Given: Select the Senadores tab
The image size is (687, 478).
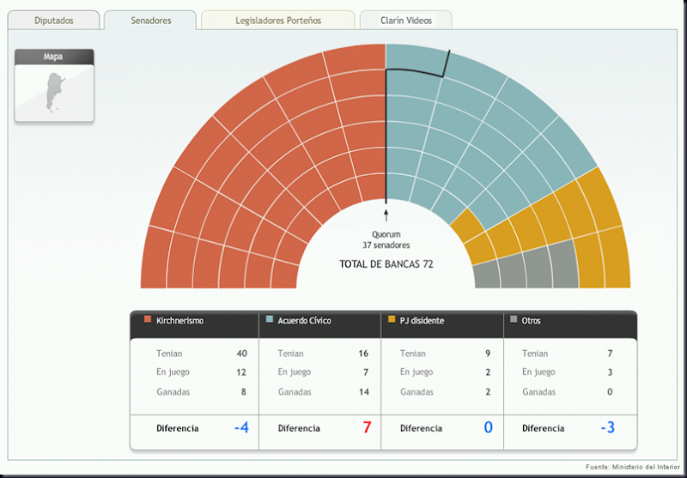Looking at the screenshot, I should pyautogui.click(x=151, y=21).
